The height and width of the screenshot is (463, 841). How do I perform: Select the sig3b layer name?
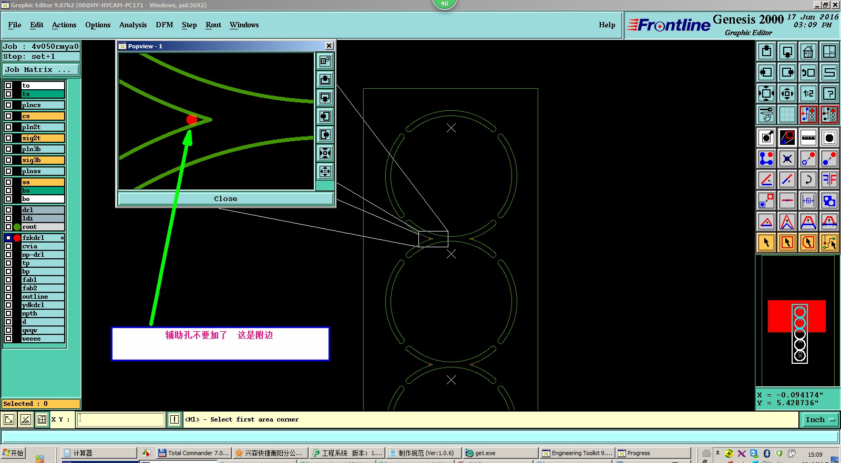pos(43,160)
